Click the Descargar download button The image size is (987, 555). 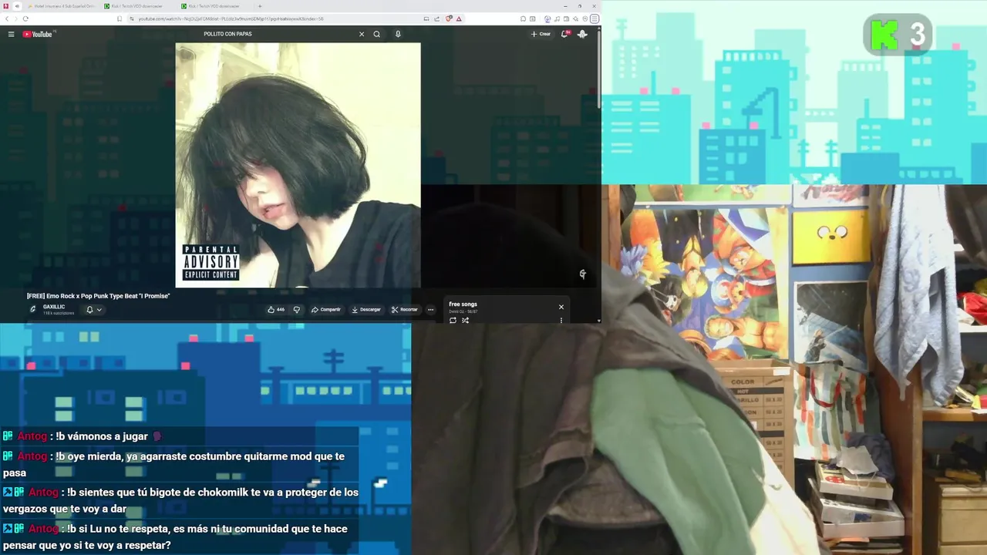[366, 309]
